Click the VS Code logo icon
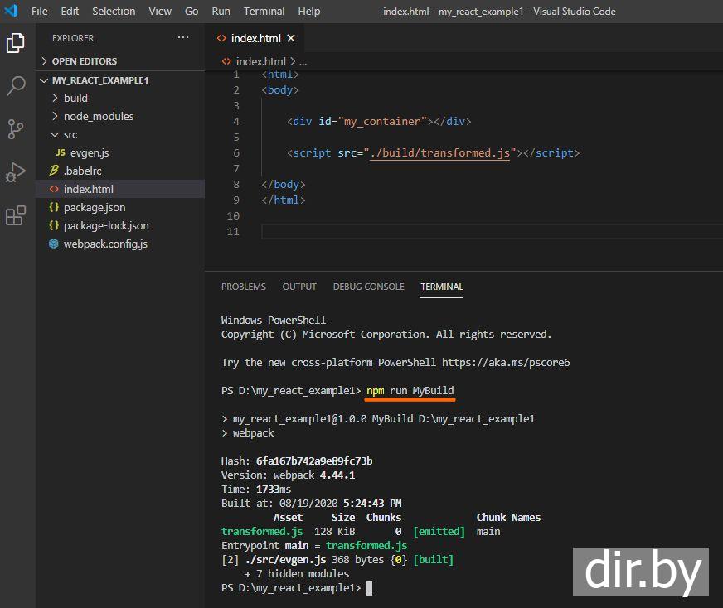This screenshot has height=608, width=723. coord(11,11)
